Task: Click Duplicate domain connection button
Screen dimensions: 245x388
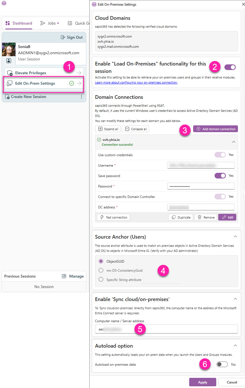Action: point(181,217)
